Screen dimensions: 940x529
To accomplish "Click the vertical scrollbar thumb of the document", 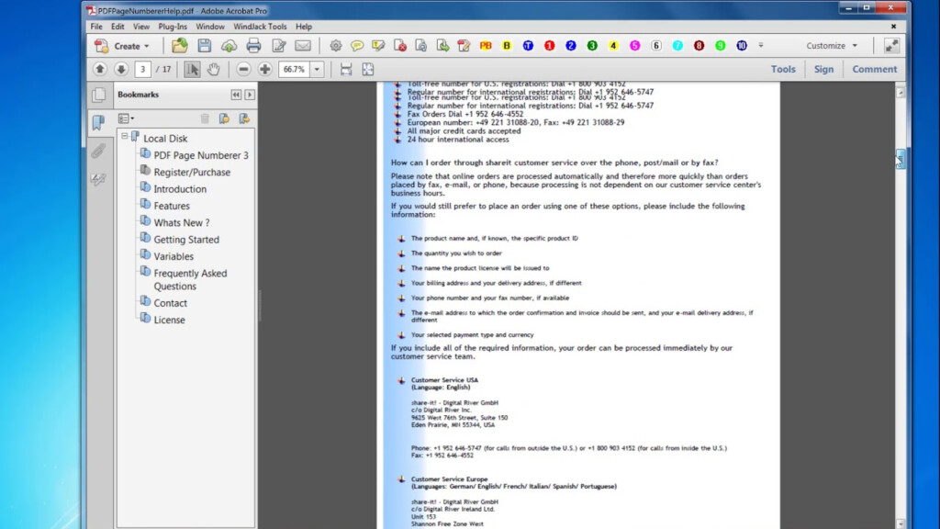I will (x=901, y=159).
